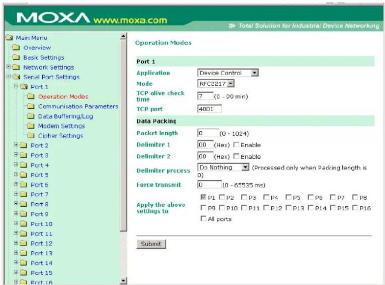Check the P16 port checkbox
Viewport: 385px width, 285px height.
pos(355,208)
